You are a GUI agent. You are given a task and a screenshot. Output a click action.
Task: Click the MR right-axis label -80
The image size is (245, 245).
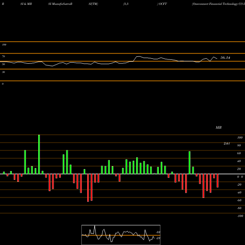(239, 208)
